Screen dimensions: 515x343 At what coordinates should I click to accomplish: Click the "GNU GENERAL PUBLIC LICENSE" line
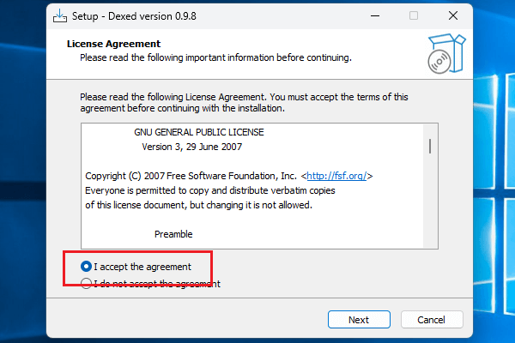[x=199, y=133]
